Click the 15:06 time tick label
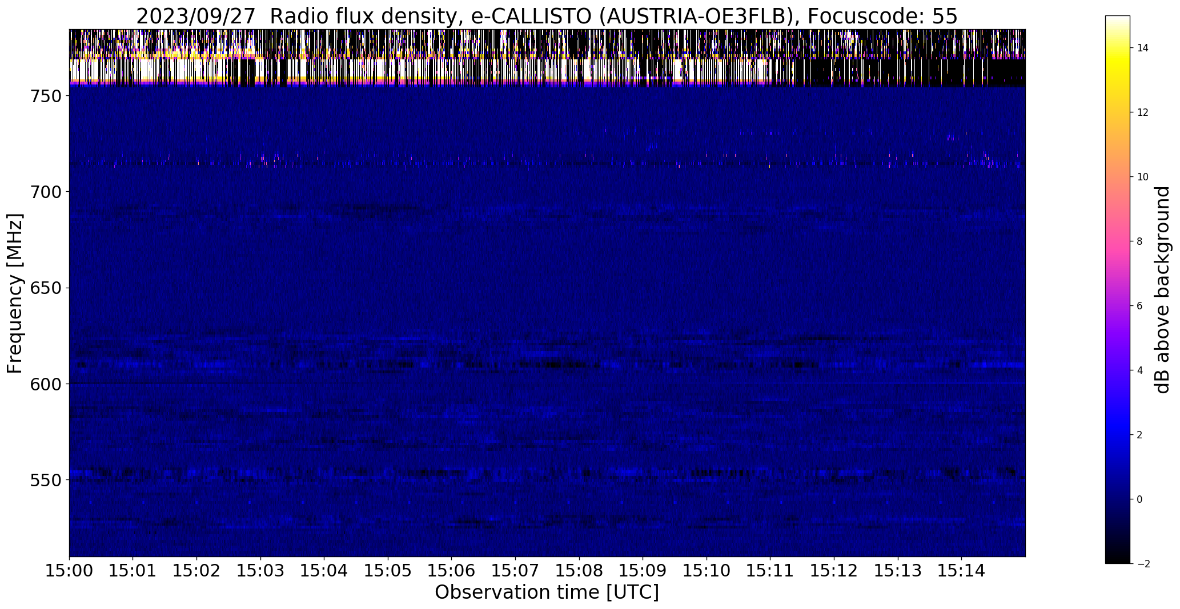This screenshot has height=609, width=1180. click(x=452, y=571)
